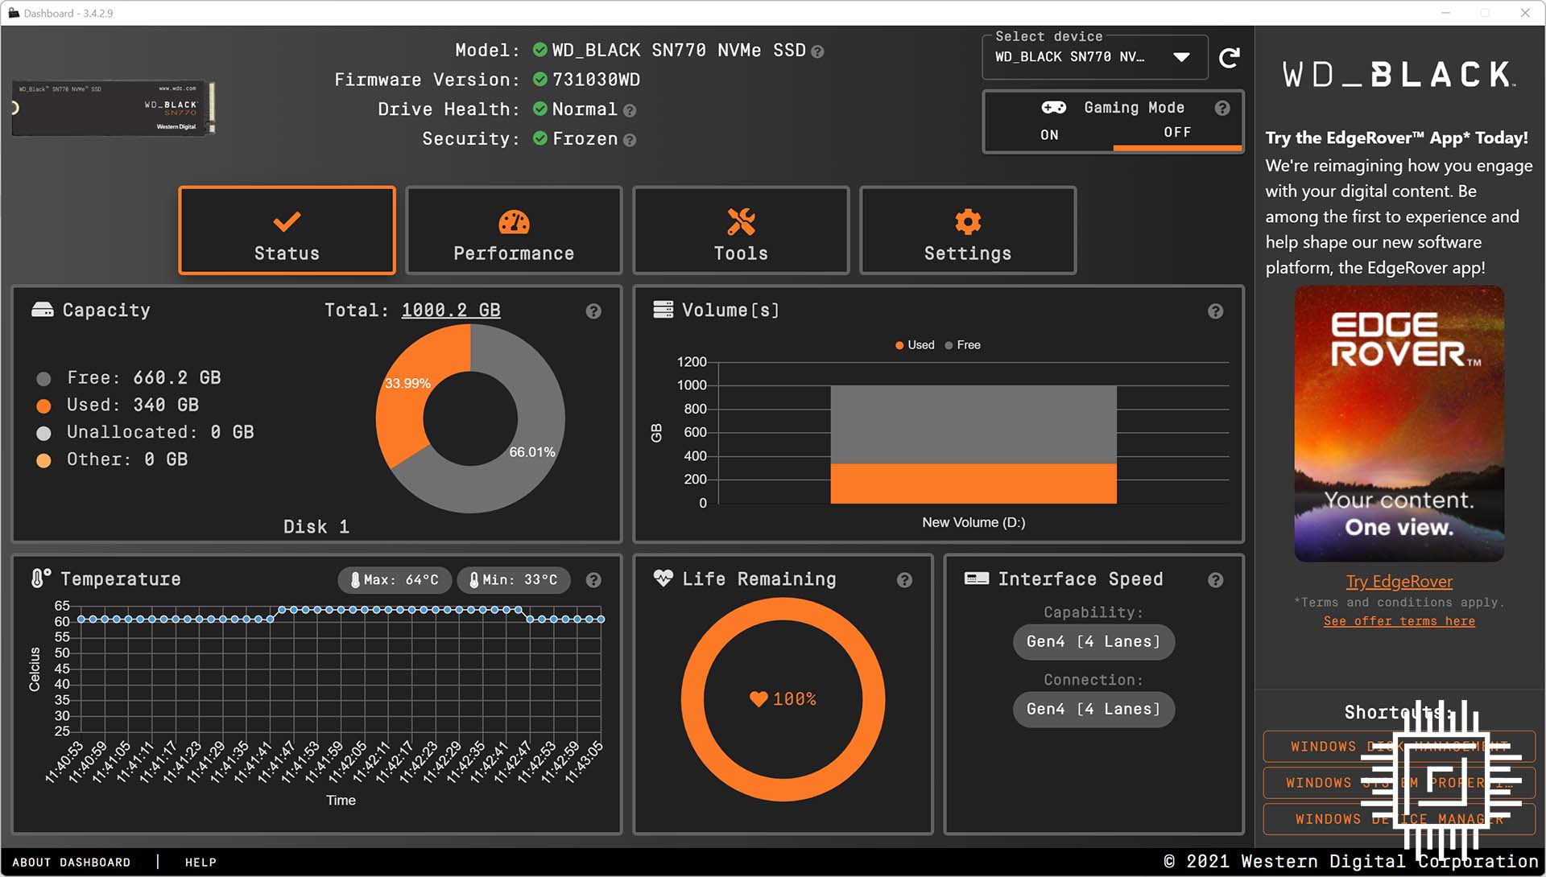Click the Model green checkmark icon
The height and width of the screenshot is (877, 1546).
pos(540,50)
